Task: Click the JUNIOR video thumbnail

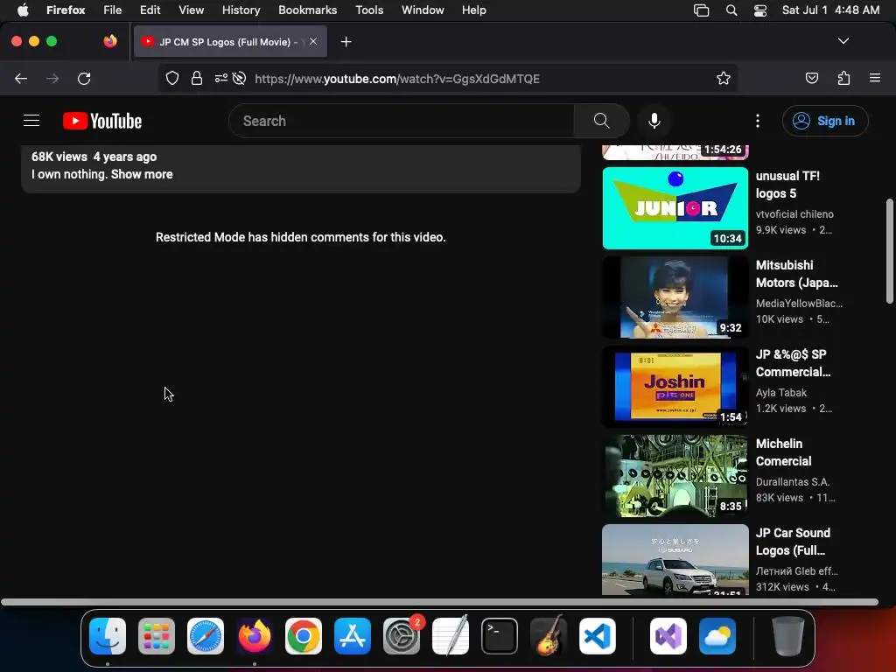Action: pyautogui.click(x=675, y=208)
